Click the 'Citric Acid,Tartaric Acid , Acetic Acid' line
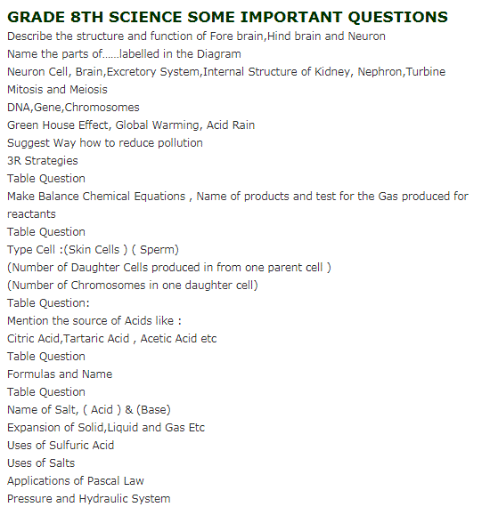The height and width of the screenshot is (507, 498). pos(111,339)
